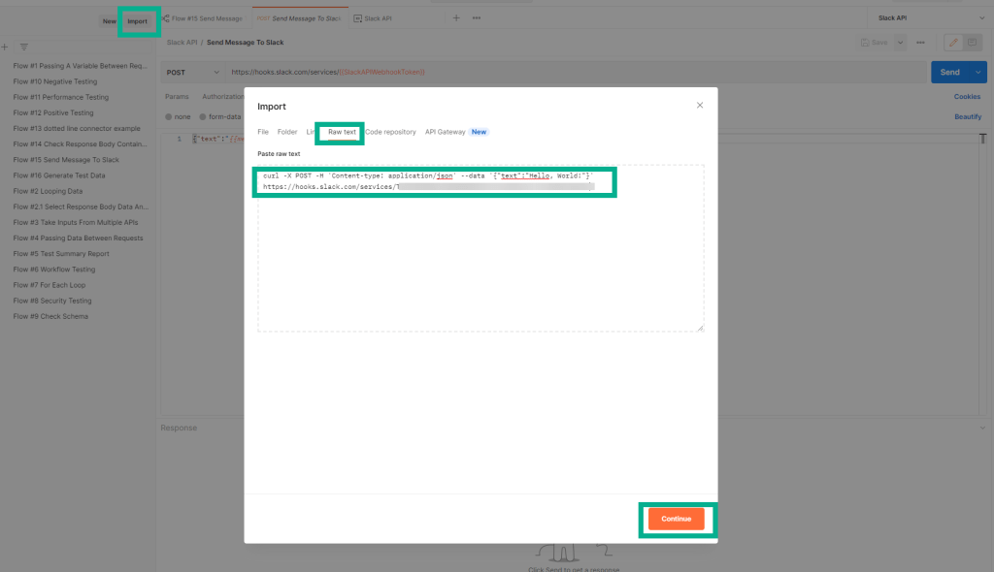This screenshot has height=572, width=994.
Task: Open the comments icon beside the pencil
Action: point(972,43)
